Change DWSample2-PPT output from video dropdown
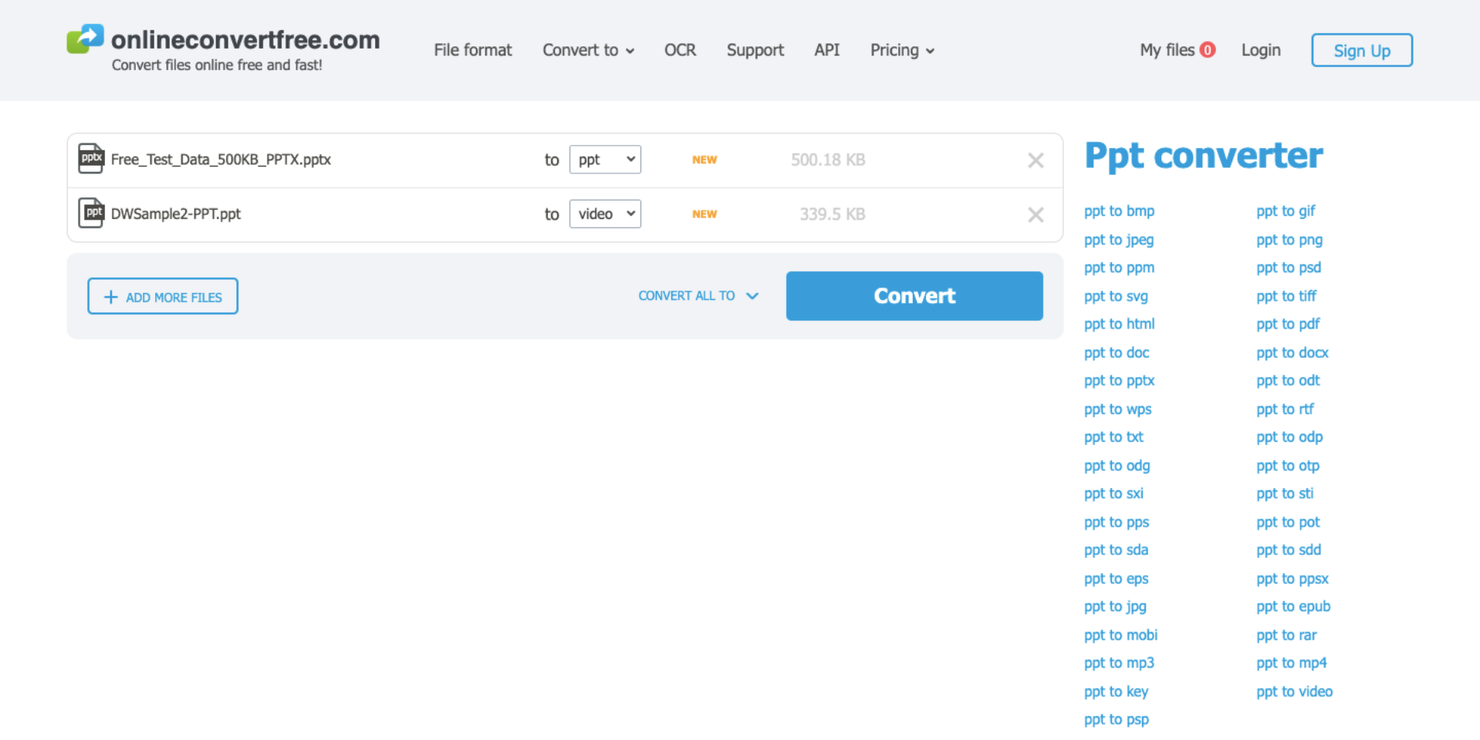This screenshot has width=1480, height=740. (x=605, y=214)
